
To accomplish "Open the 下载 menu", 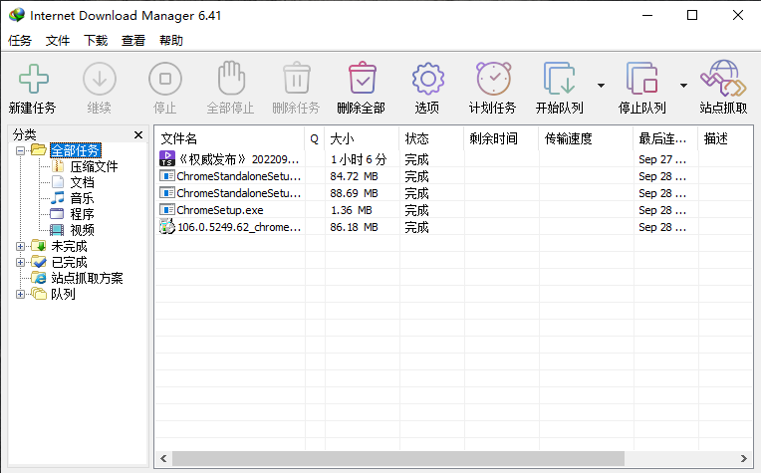I will coord(96,40).
